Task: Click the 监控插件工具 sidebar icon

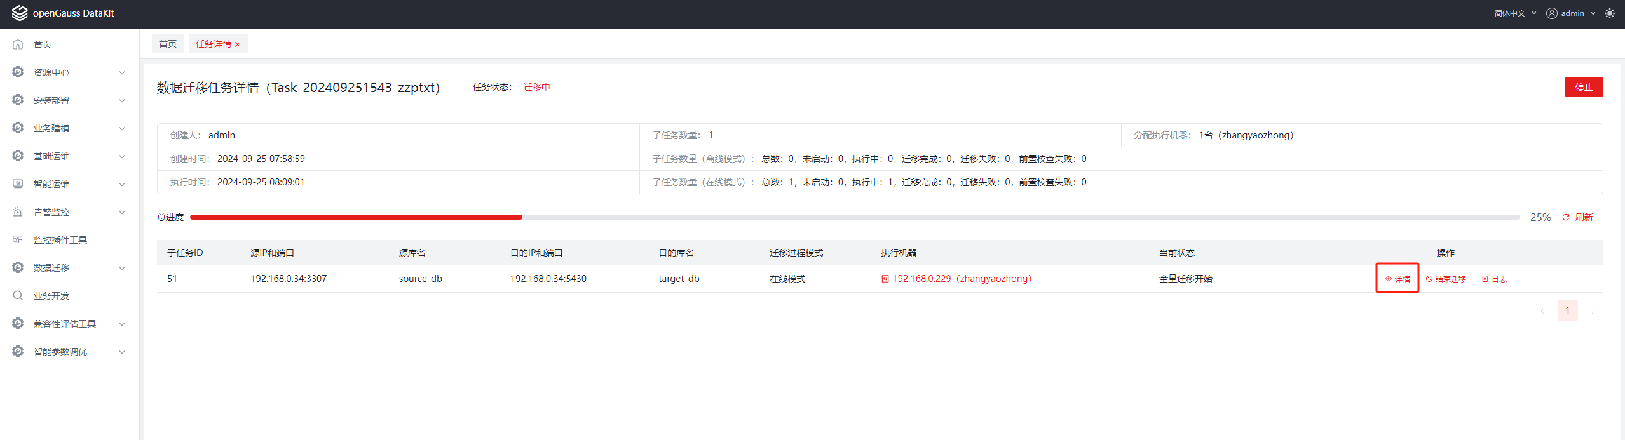Action: click(18, 240)
